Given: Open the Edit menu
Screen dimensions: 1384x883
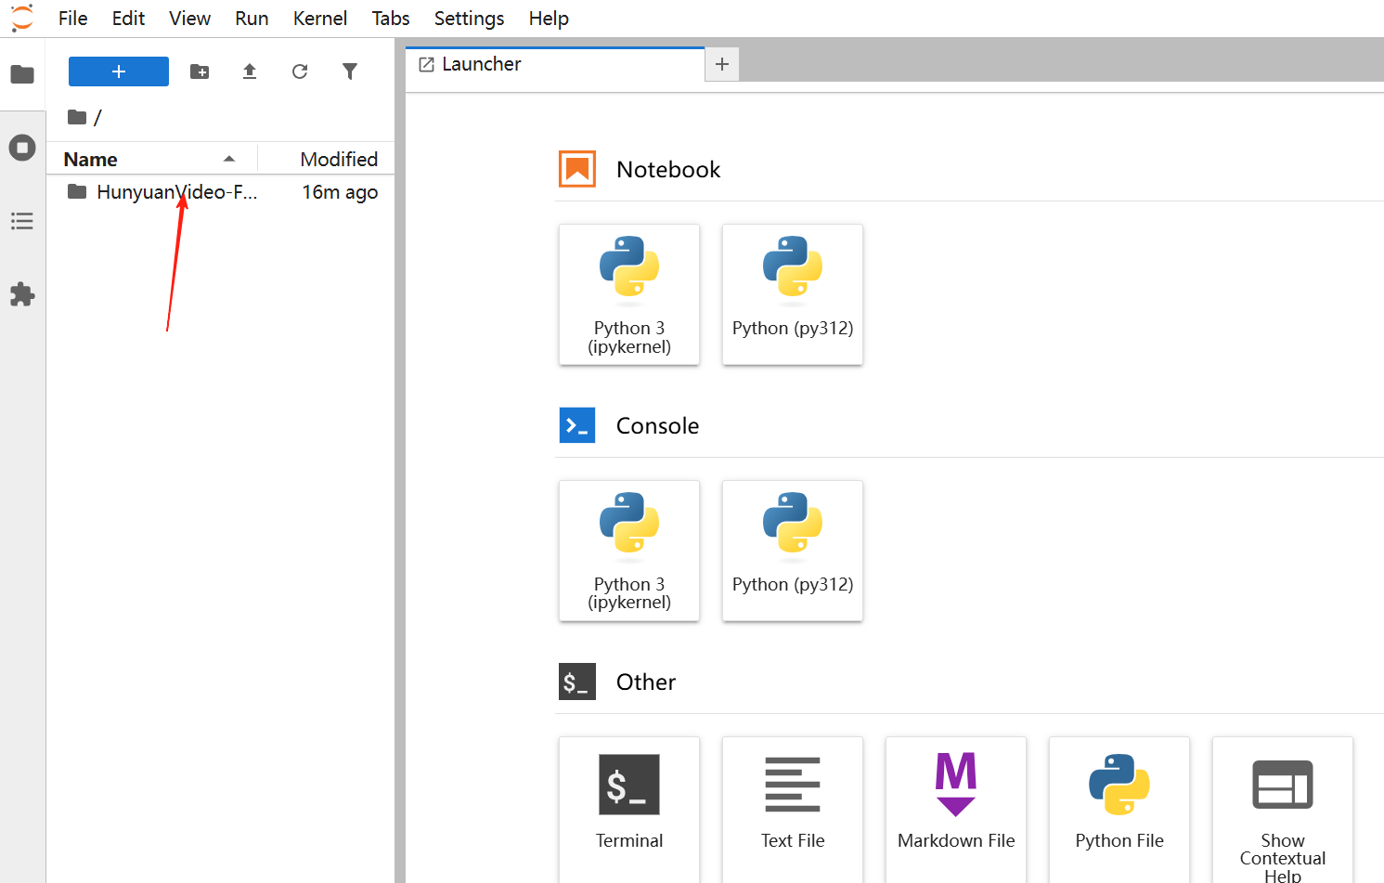Looking at the screenshot, I should pyautogui.click(x=128, y=19).
